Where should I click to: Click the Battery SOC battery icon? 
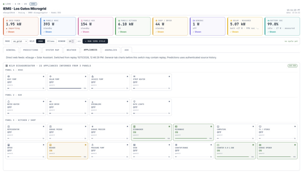tap(268, 20)
